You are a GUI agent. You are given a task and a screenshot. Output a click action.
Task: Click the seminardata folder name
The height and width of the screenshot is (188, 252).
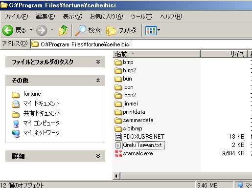click(x=138, y=120)
